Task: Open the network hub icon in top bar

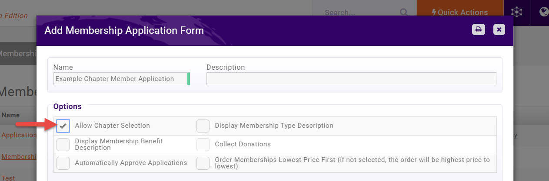Action: [x=516, y=12]
